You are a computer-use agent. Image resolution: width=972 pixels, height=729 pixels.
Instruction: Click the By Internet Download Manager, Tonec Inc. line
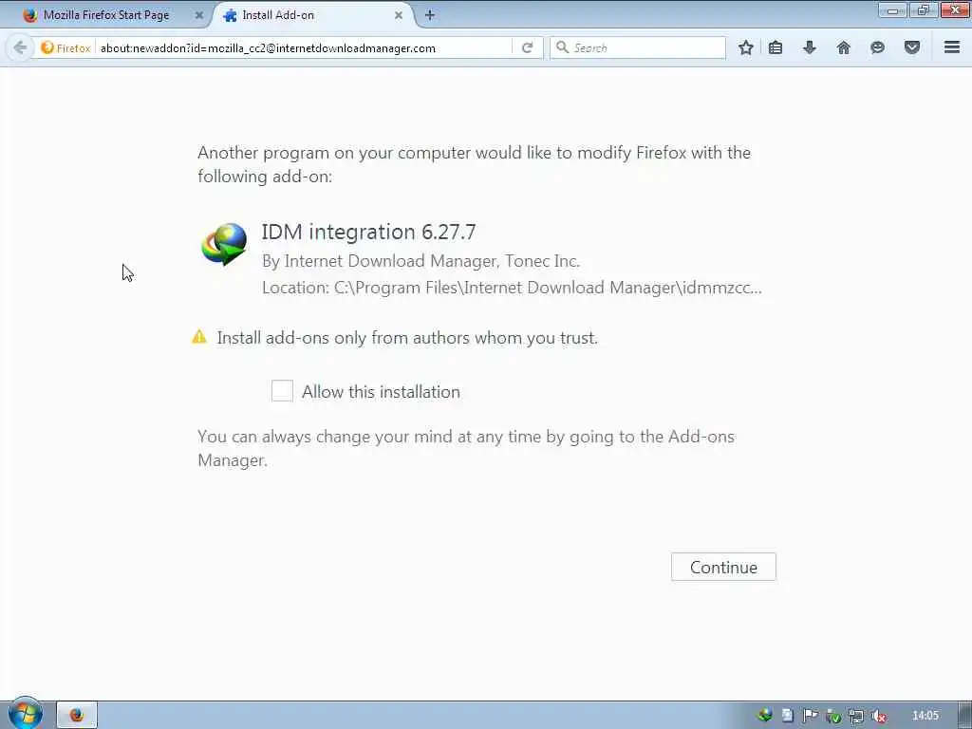coord(421,261)
